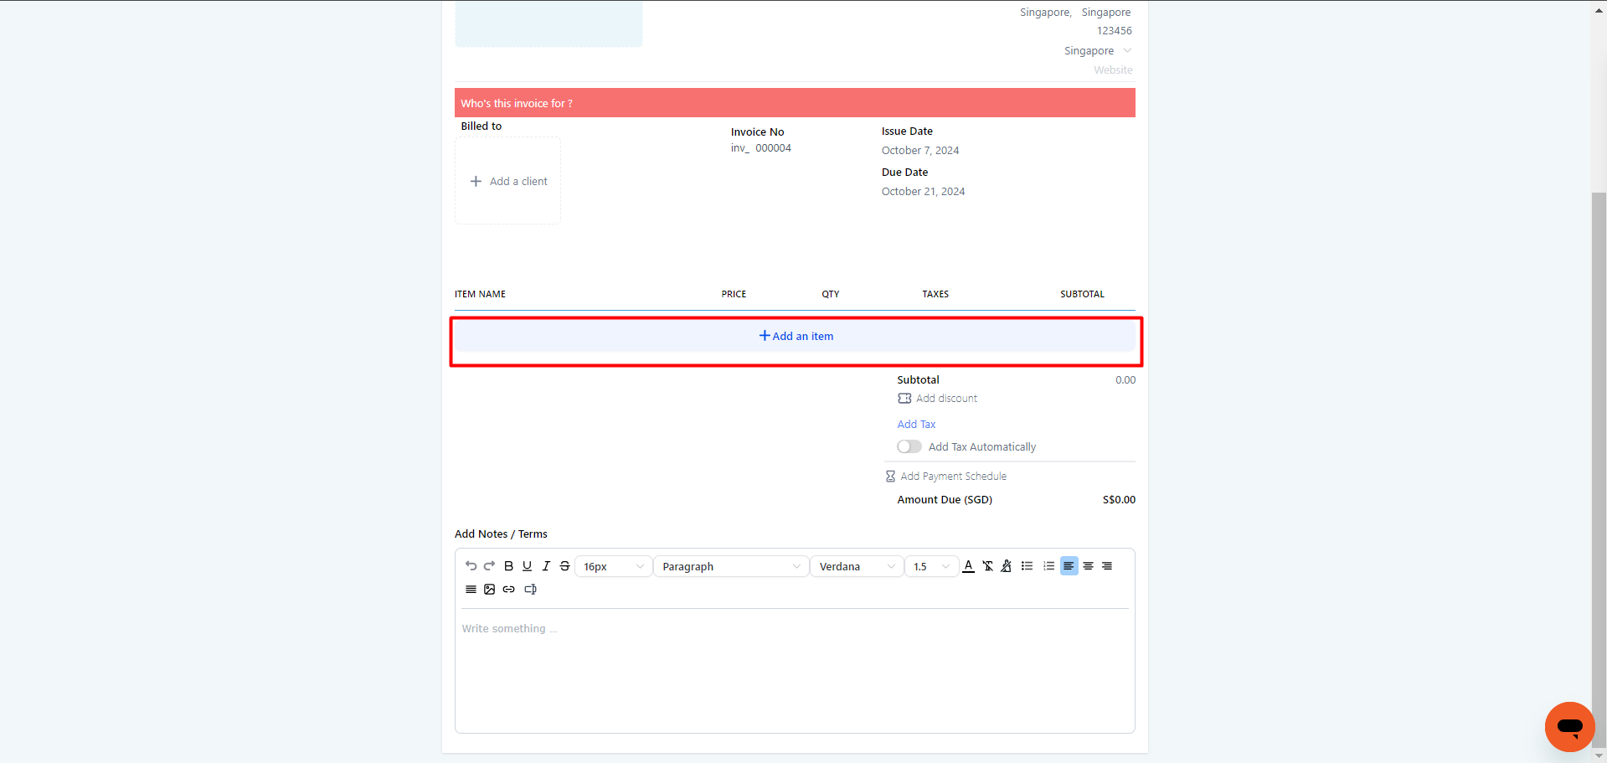Enable Add Tax Automatically switch

(909, 447)
